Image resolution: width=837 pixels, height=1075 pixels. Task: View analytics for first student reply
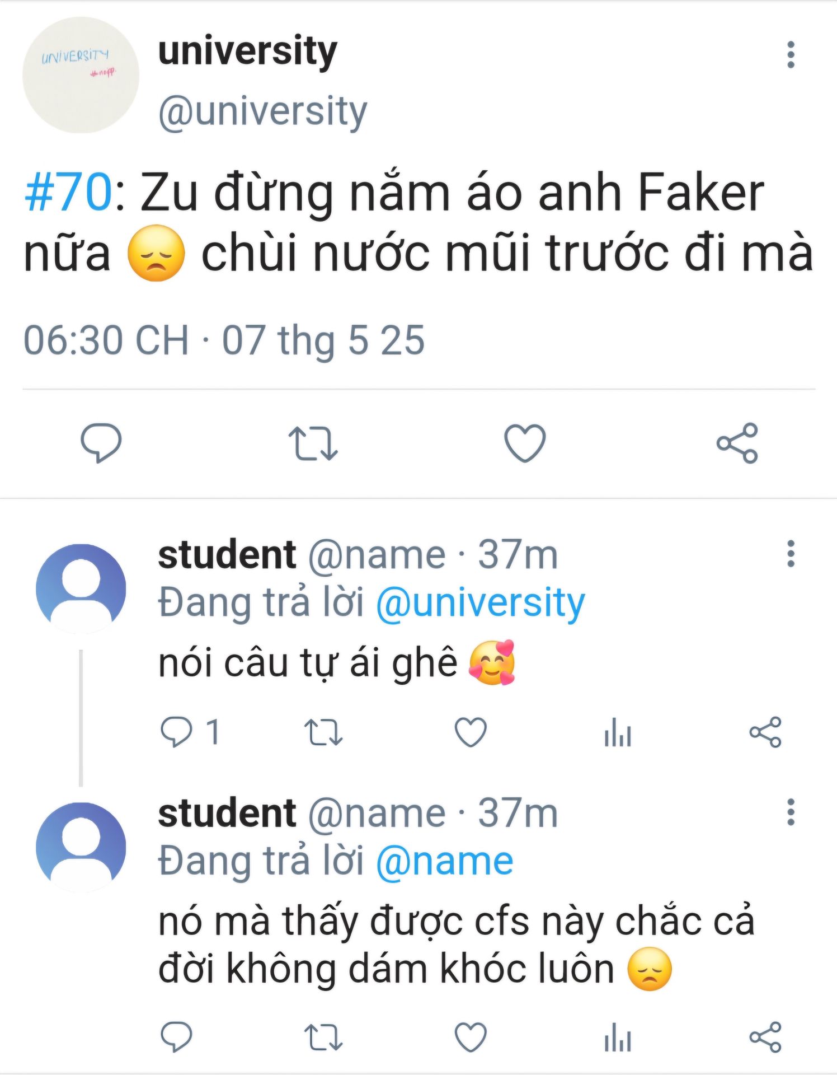(618, 732)
